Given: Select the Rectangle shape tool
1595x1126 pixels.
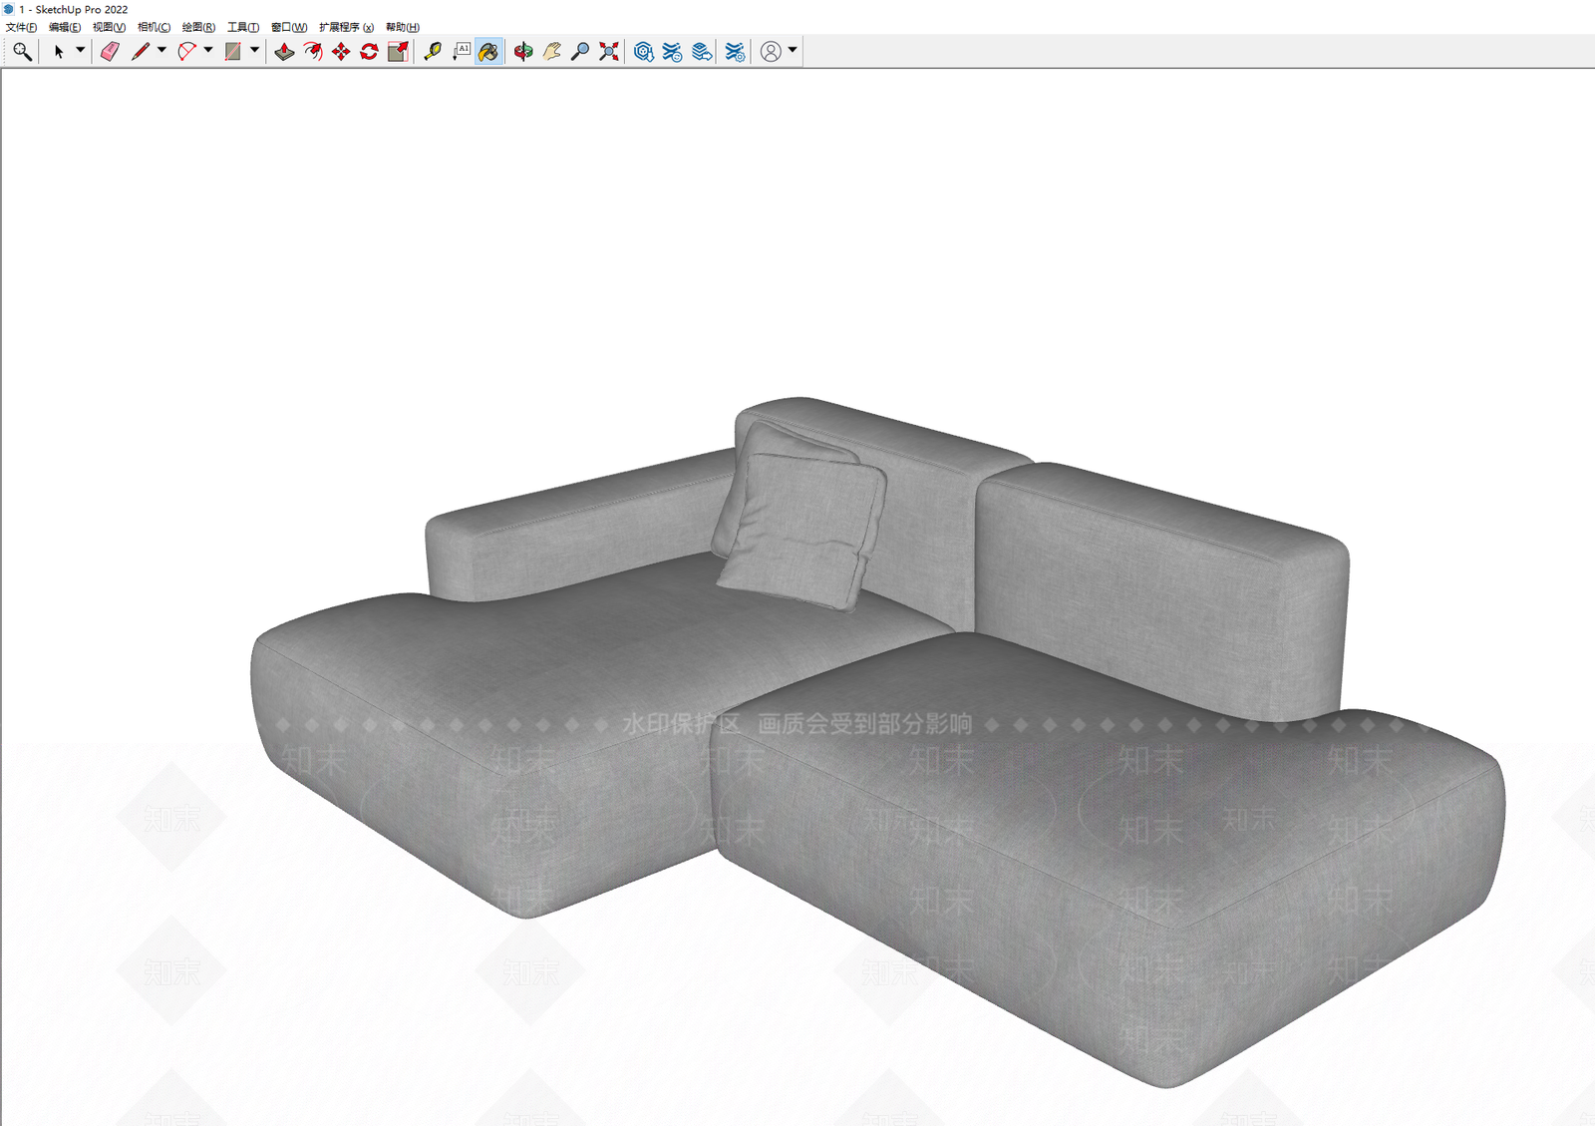Looking at the screenshot, I should click(233, 52).
